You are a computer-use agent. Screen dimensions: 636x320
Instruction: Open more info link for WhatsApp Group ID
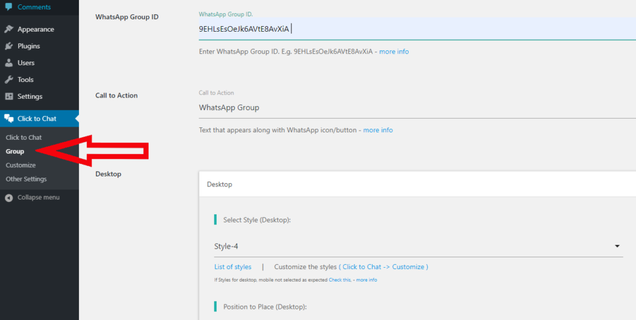394,52
